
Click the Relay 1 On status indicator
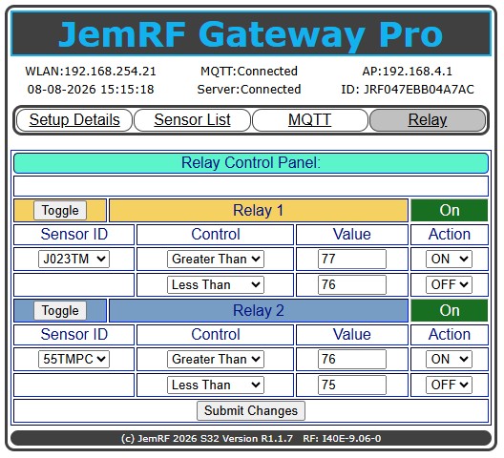tap(450, 211)
